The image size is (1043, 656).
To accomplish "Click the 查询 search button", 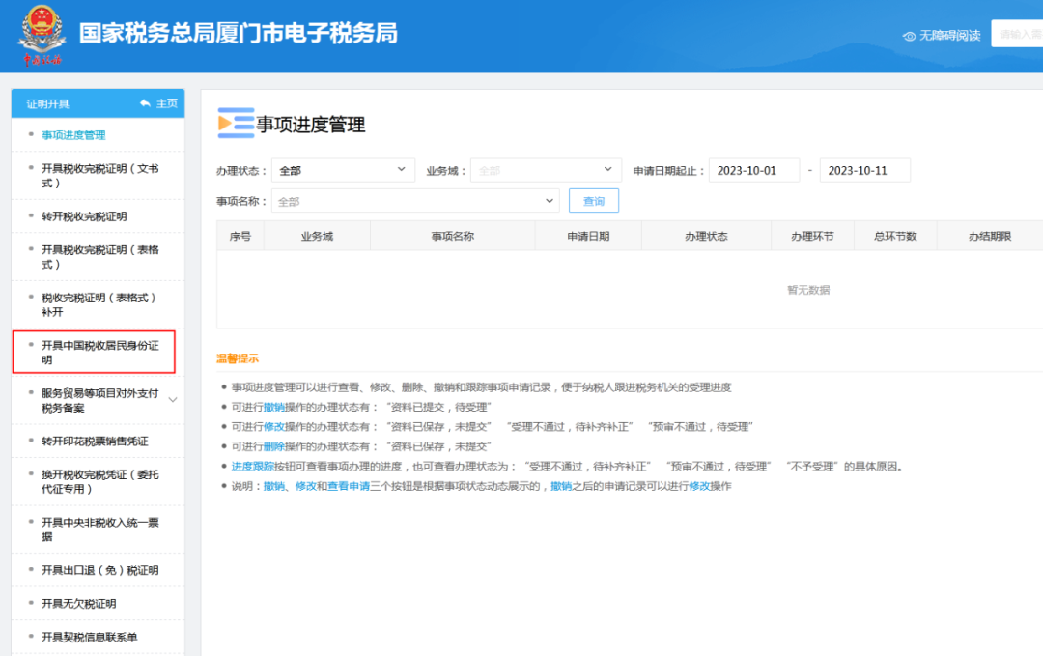I will pyautogui.click(x=593, y=200).
